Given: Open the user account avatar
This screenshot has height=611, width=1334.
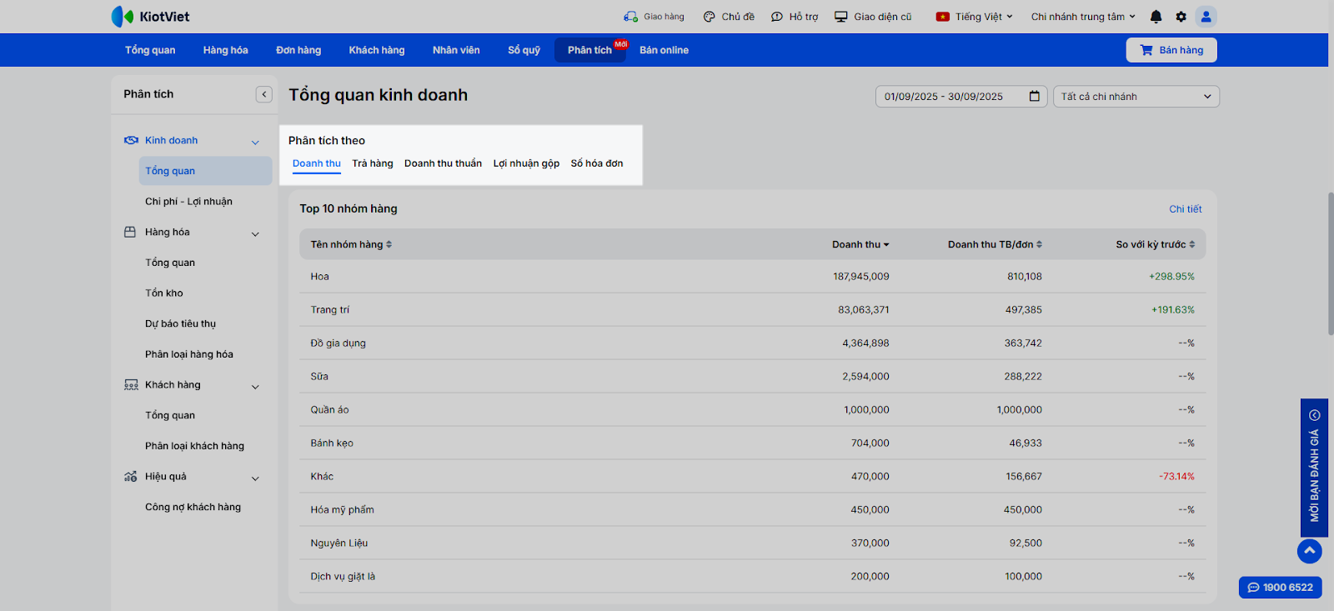Looking at the screenshot, I should coord(1206,17).
